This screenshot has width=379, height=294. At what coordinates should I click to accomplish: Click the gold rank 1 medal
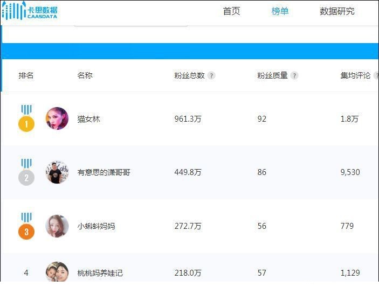pyautogui.click(x=26, y=118)
